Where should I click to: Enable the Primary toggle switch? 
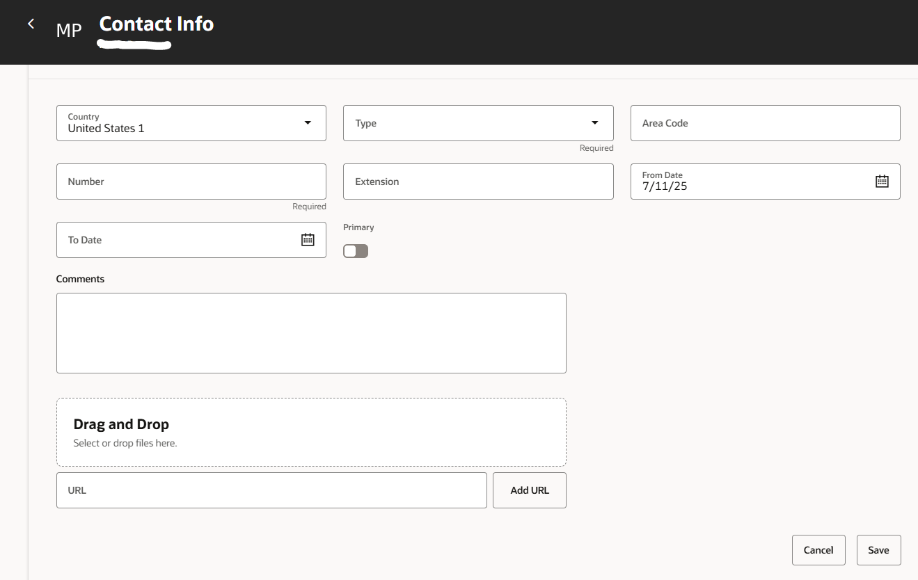pos(355,250)
